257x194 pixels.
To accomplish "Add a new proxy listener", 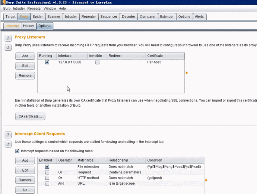I will tap(25, 56).
